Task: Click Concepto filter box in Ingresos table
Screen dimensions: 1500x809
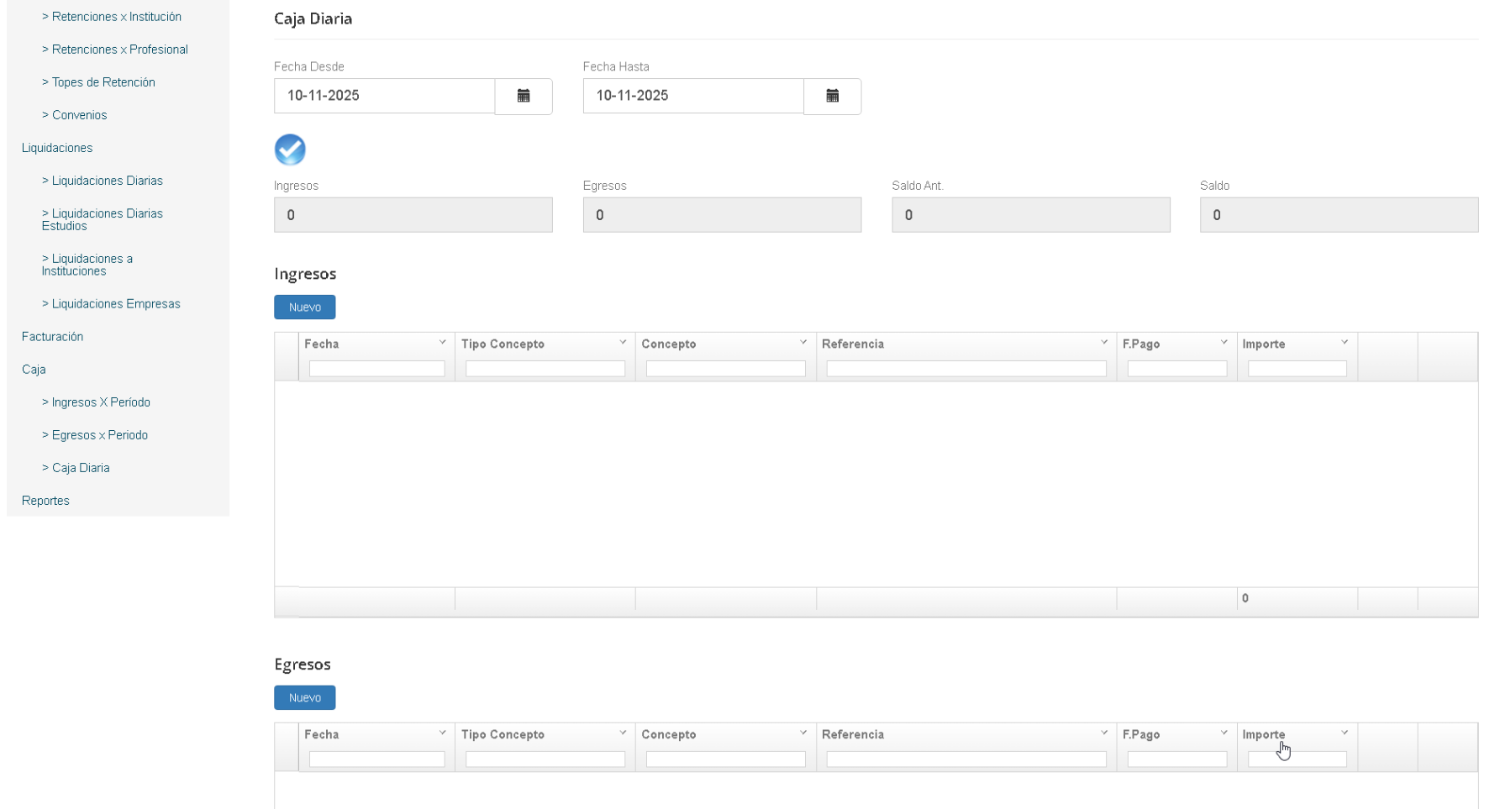Action: point(725,369)
